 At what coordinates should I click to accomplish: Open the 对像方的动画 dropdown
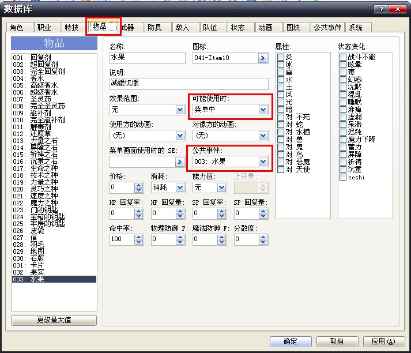263,136
